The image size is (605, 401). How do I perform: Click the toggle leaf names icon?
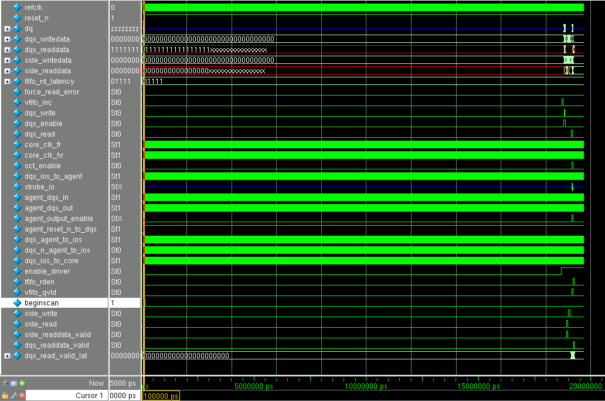click(x=5, y=383)
